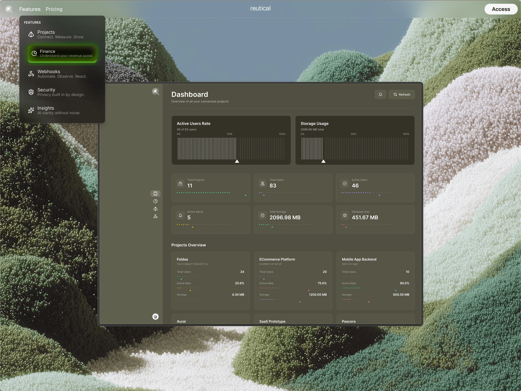Open the ECommerce Platform project card

(293, 281)
